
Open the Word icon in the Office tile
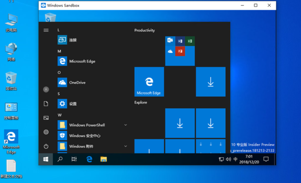pyautogui.click(x=180, y=41)
